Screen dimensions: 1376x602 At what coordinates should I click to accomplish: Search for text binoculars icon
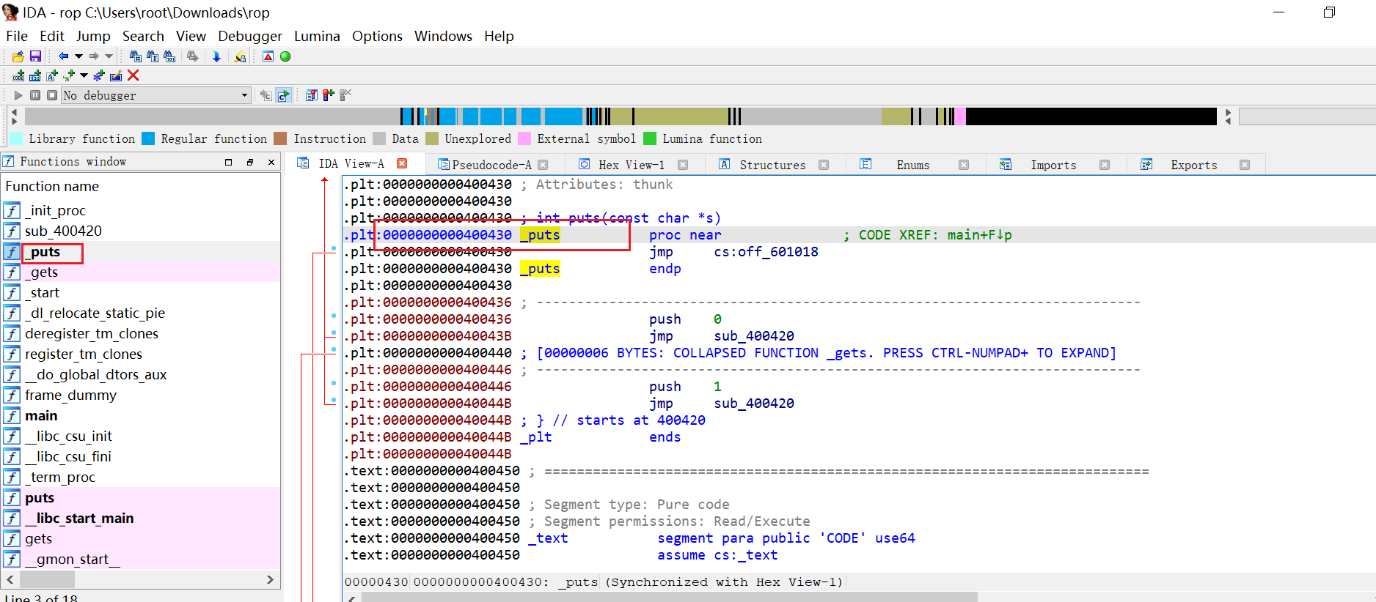tap(153, 56)
